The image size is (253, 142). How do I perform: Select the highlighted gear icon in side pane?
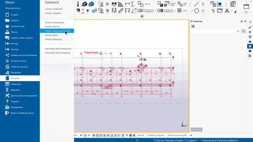pos(250,46)
